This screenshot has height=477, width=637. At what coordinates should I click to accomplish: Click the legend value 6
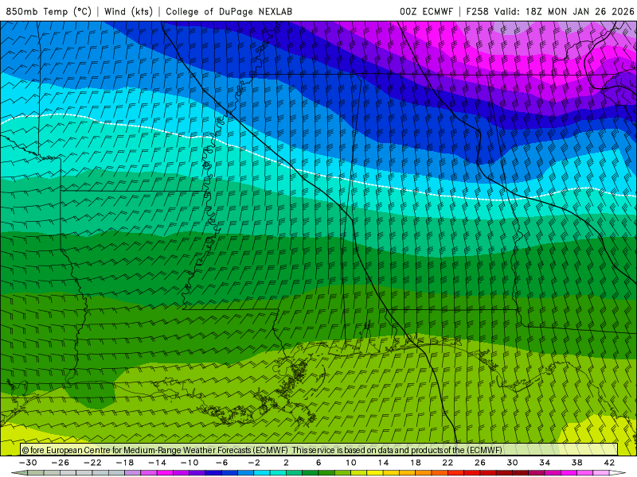pos(318,463)
